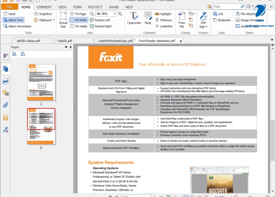Close the Foxit Reader datasheet.pdf tab
This screenshot has height=197, width=276.
(x=181, y=41)
